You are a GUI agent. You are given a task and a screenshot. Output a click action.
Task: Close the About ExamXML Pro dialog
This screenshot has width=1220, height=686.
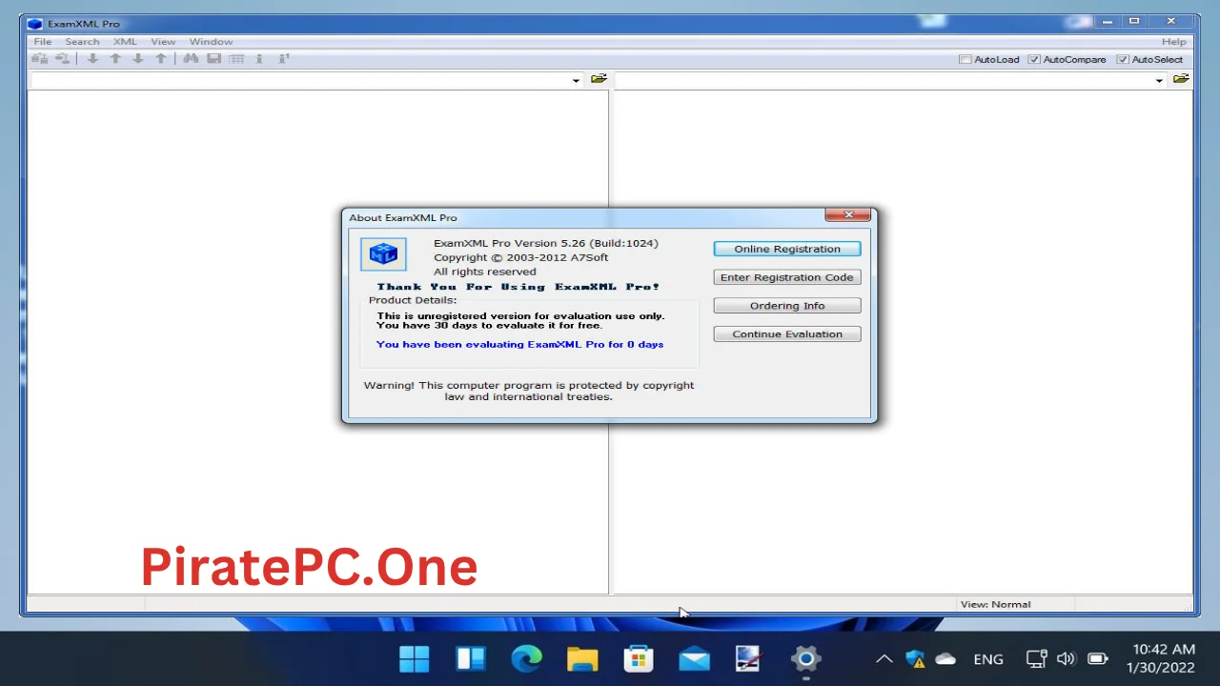point(847,215)
